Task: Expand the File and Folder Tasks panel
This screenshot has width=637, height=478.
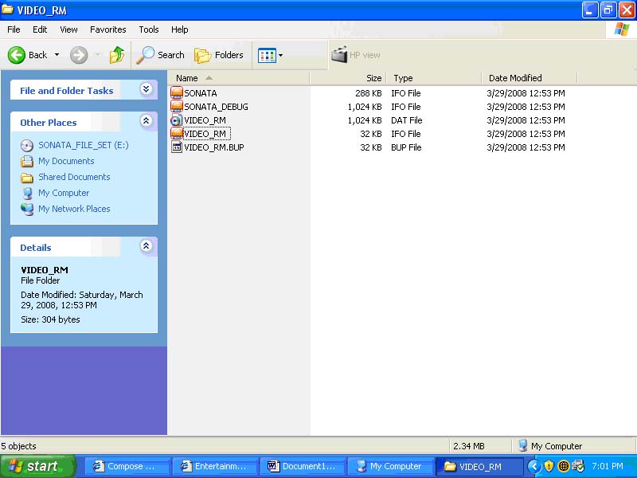Action: 147,89
